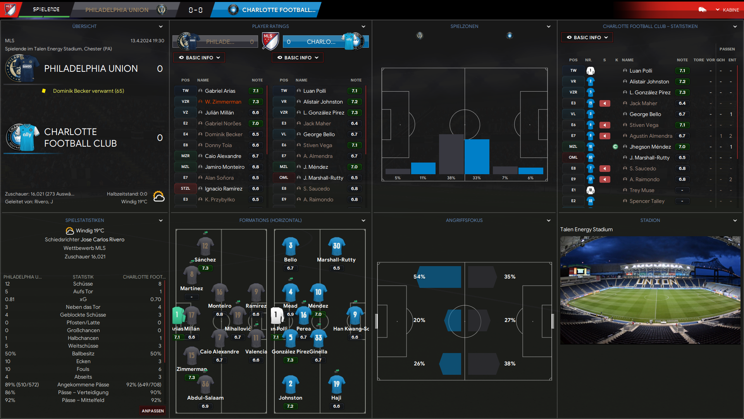Click Charlotte crest in header tab
Viewport: 744px width, 419px height.
point(233,10)
